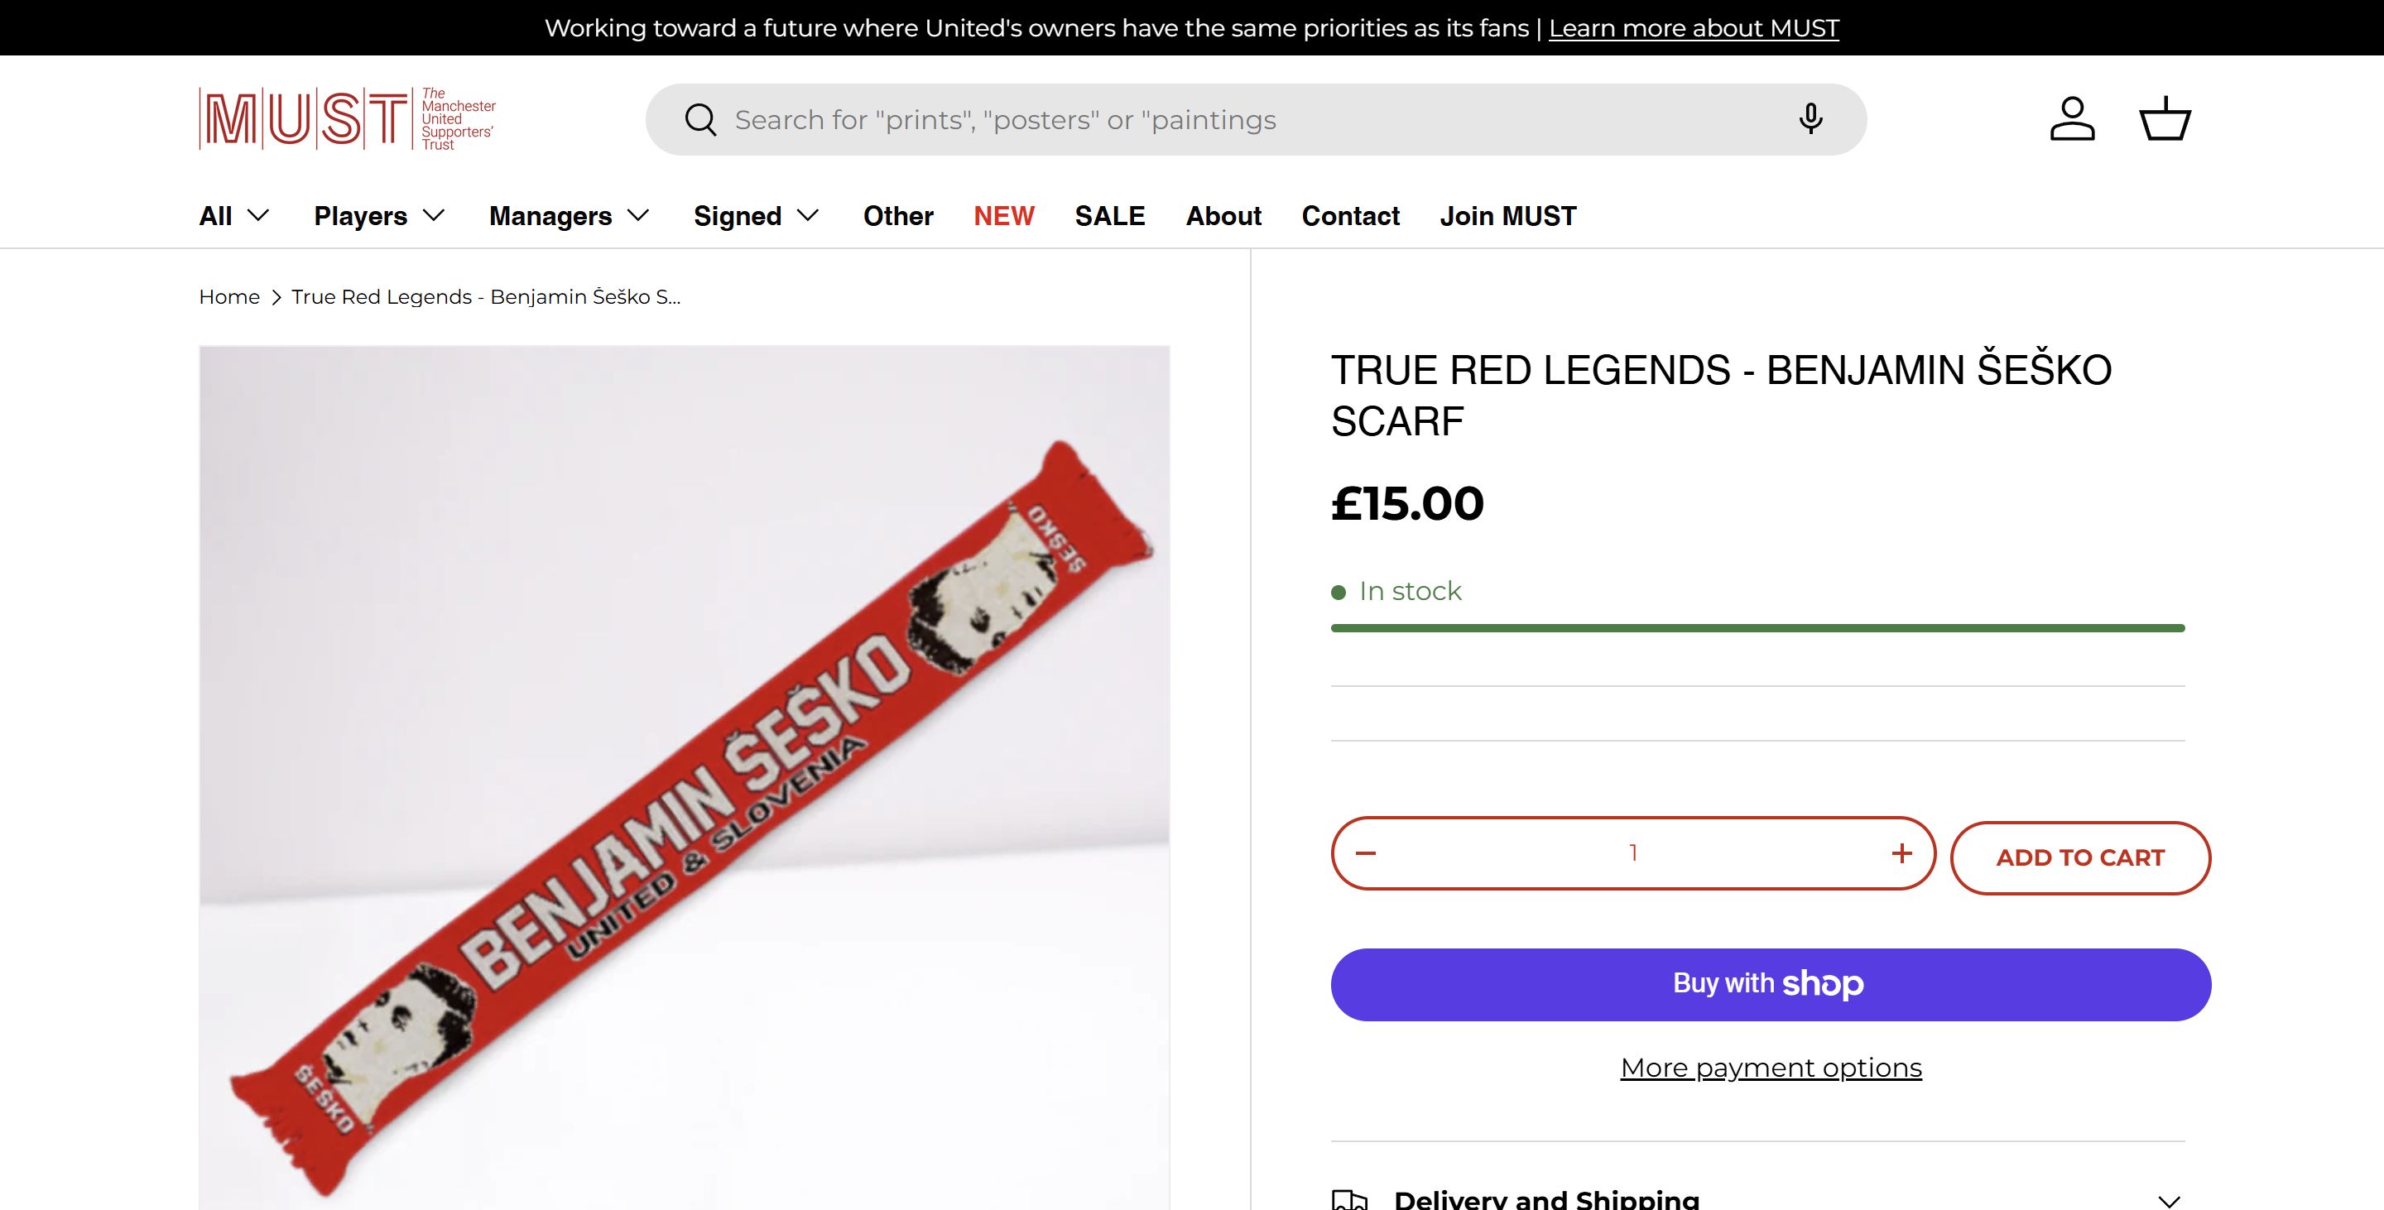Expand Delivery and Shipping section
The width and height of the screenshot is (2384, 1210).
[x=2169, y=1200]
